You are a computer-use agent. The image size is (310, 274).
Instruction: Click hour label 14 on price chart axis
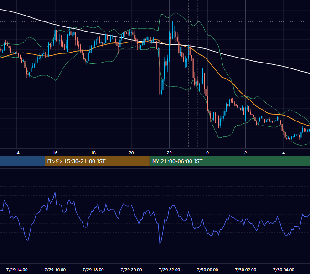click(17, 153)
